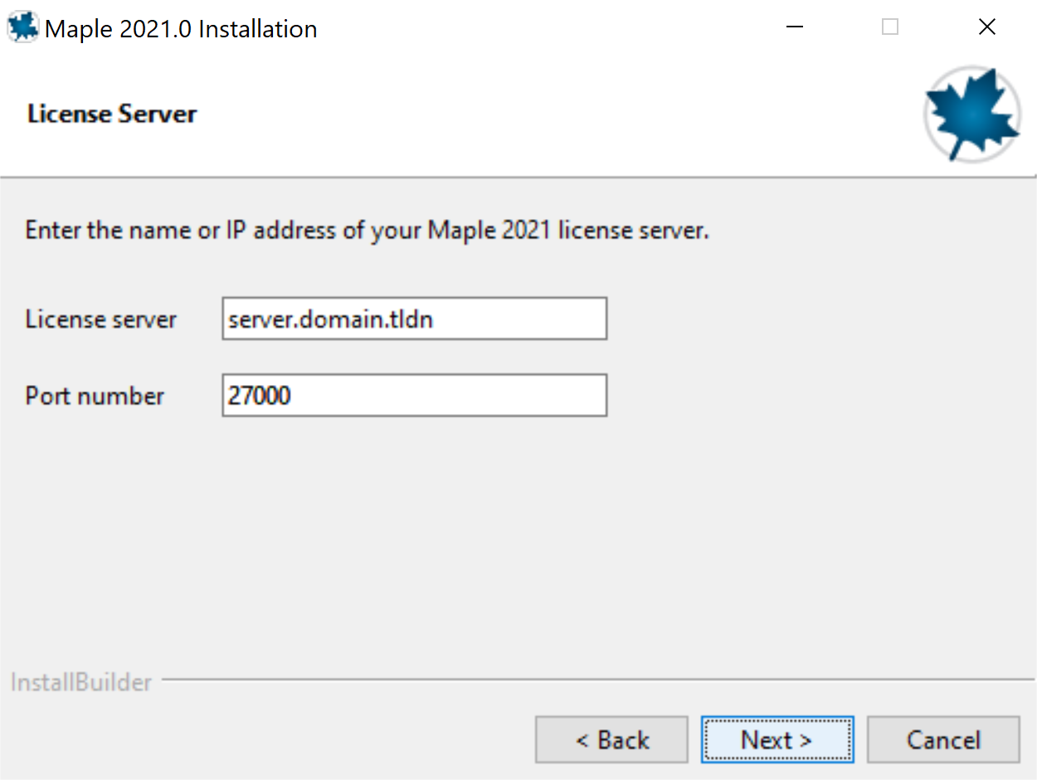Click the server.domain.tldn text in the field

330,319
